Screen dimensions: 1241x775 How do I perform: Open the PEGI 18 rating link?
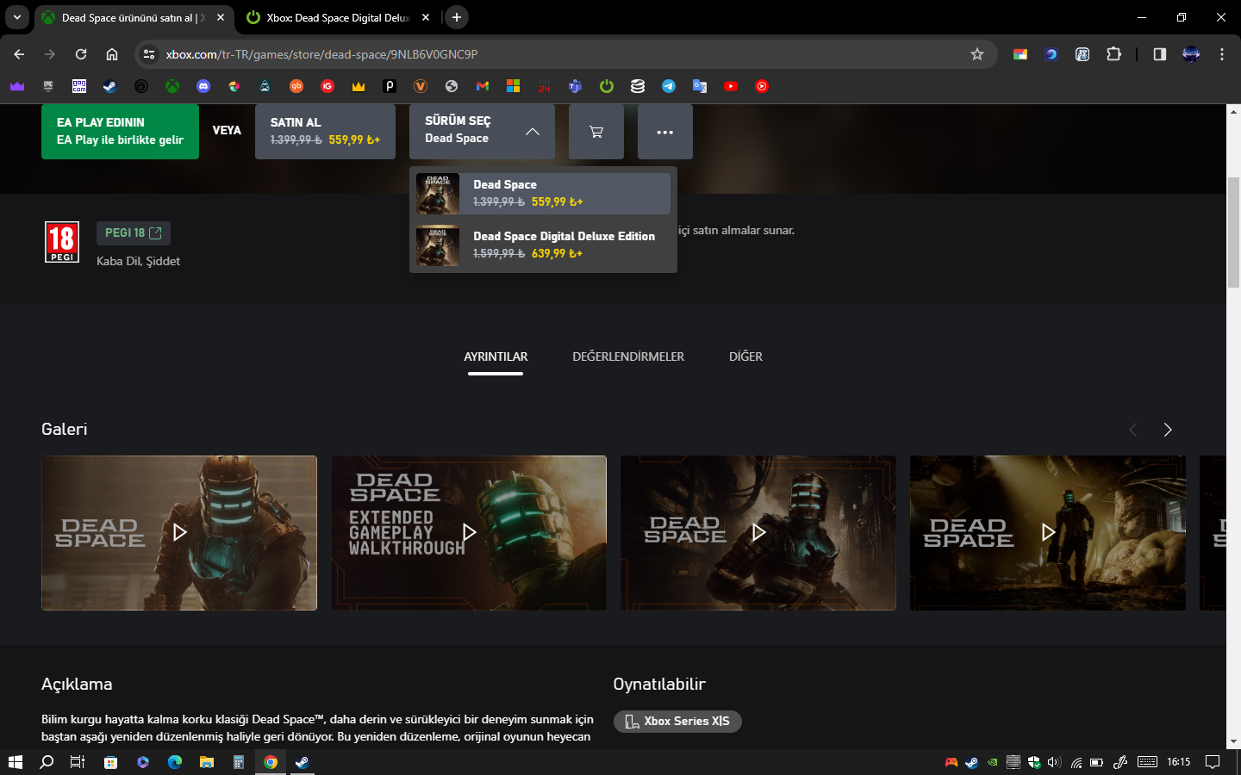(134, 233)
